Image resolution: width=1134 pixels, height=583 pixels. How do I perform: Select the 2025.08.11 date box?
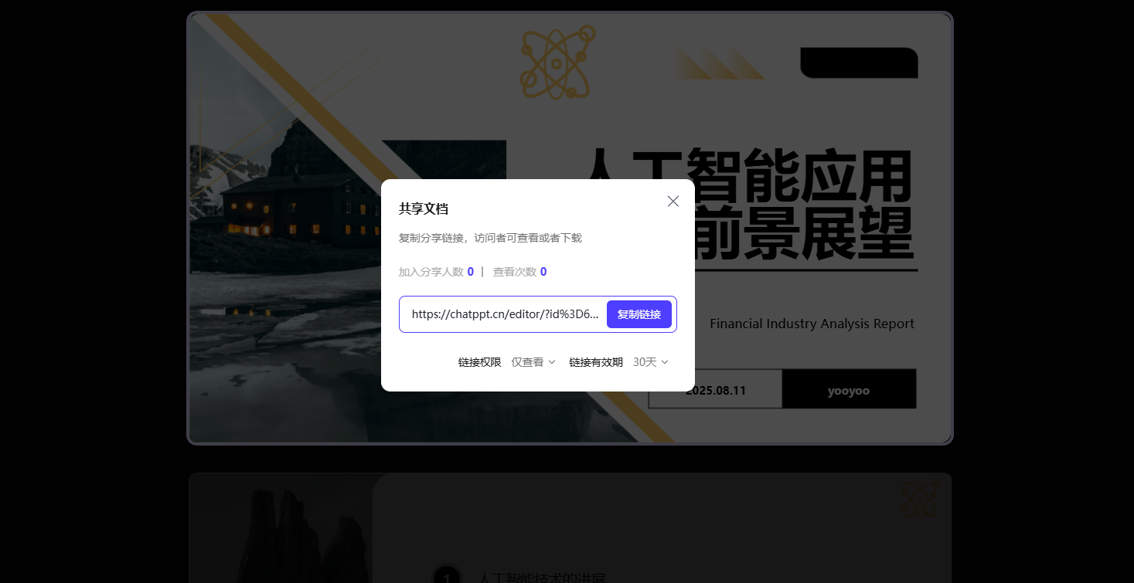tap(715, 390)
